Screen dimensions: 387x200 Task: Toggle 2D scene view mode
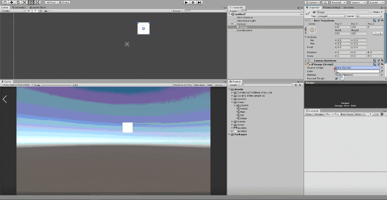click(x=29, y=11)
